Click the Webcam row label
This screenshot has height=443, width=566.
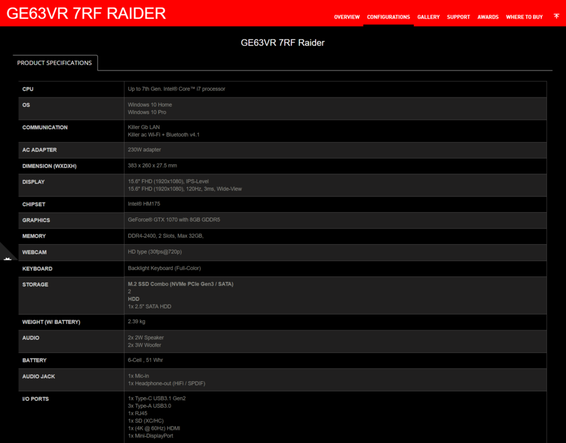(x=35, y=252)
